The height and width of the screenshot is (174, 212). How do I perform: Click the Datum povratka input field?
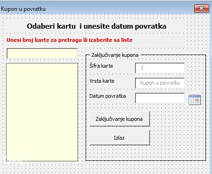click(x=160, y=98)
